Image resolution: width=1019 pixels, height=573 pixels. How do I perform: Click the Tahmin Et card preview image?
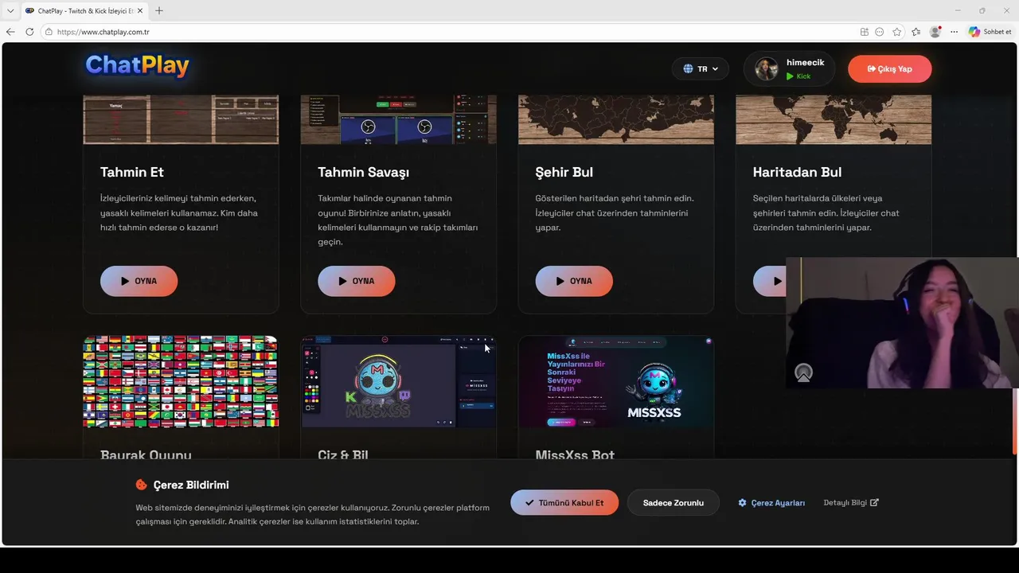[x=181, y=119]
